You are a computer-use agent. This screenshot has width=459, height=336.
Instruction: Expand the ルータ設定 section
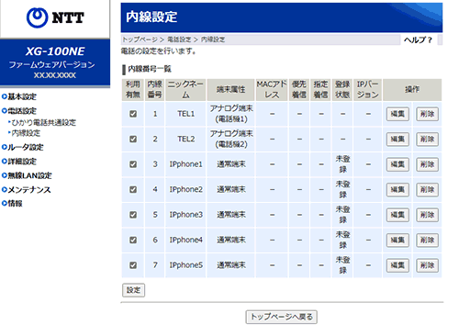tap(23, 147)
